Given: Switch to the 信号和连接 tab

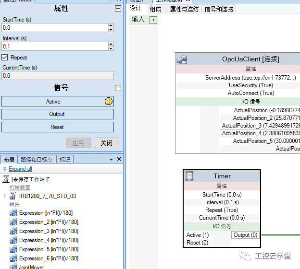Looking at the screenshot, I should pyautogui.click(x=219, y=9).
